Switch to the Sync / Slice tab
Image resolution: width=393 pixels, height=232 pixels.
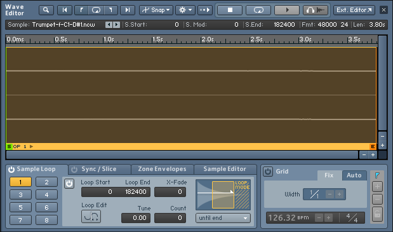(99, 169)
